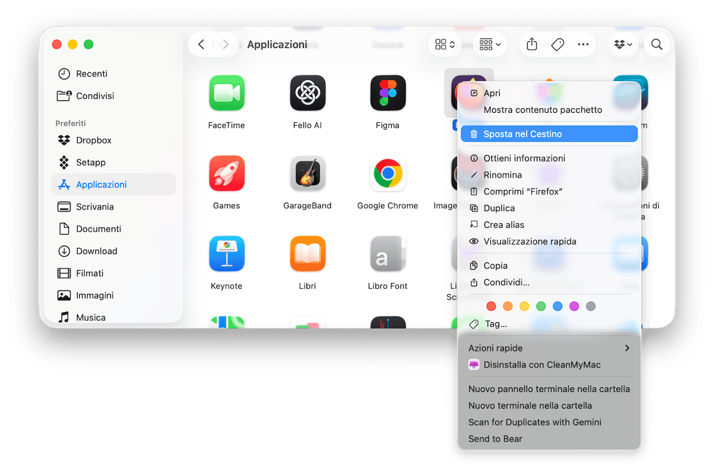The height and width of the screenshot is (469, 714).
Task: Open Filmati in the sidebar
Action: click(113, 273)
